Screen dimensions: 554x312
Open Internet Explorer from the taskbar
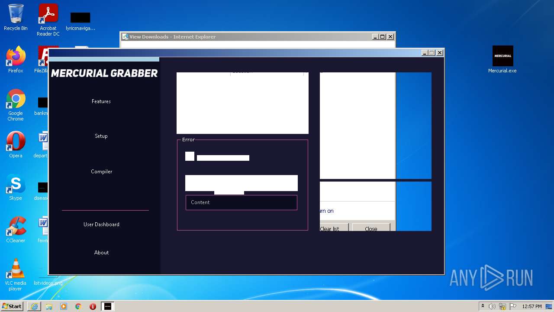[x=34, y=306]
